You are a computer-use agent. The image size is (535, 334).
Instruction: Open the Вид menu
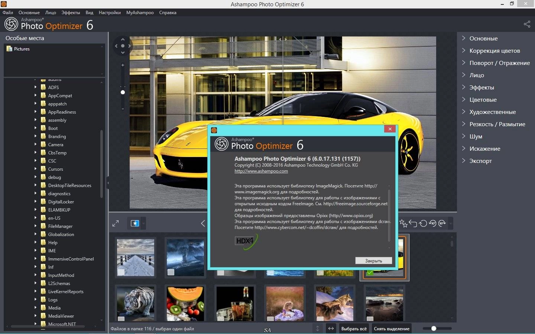[89, 12]
